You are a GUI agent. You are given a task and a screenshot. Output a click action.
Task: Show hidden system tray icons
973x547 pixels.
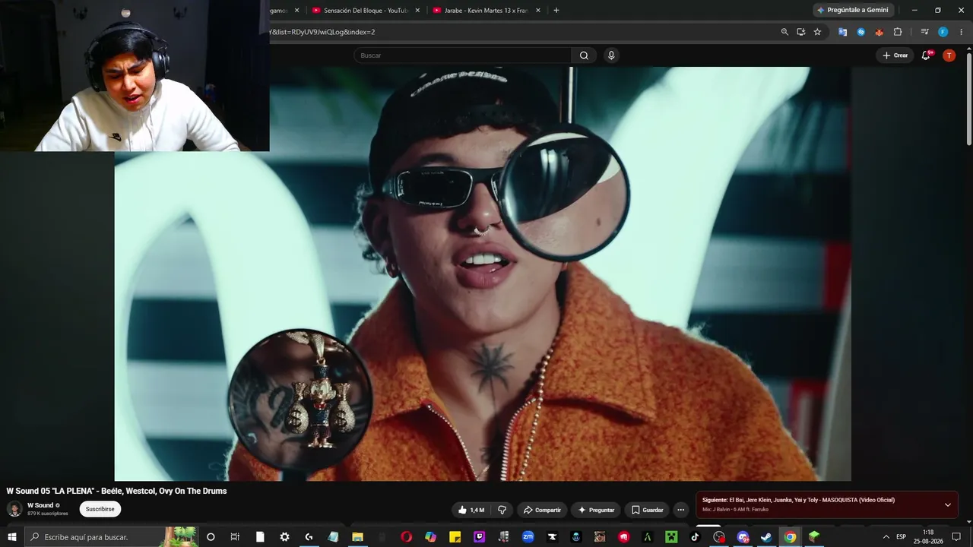pyautogui.click(x=886, y=537)
